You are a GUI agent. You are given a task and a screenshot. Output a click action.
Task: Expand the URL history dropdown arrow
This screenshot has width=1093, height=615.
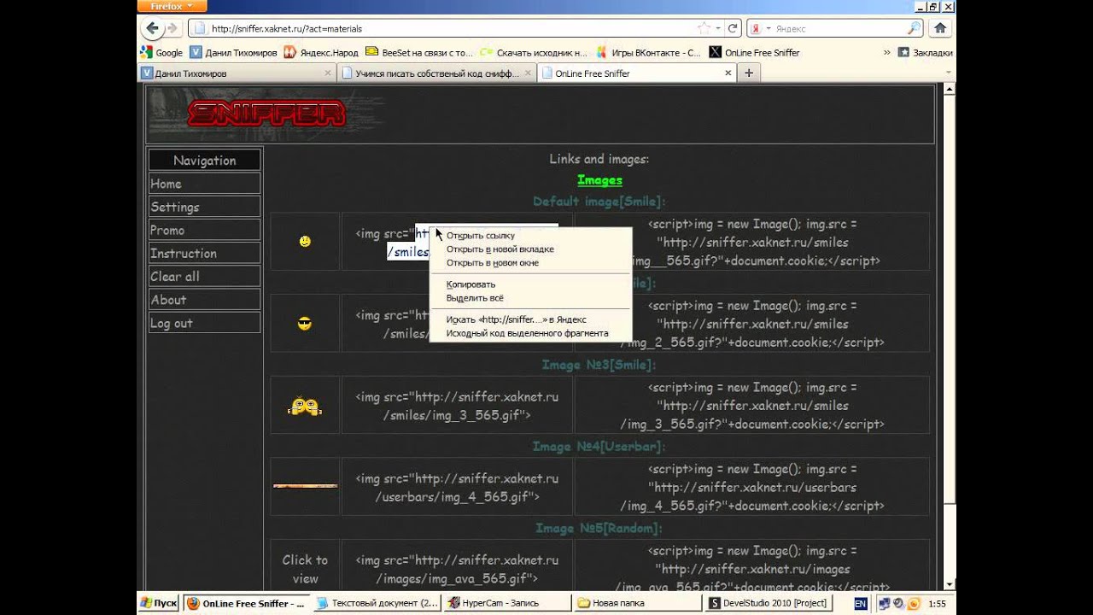719,28
